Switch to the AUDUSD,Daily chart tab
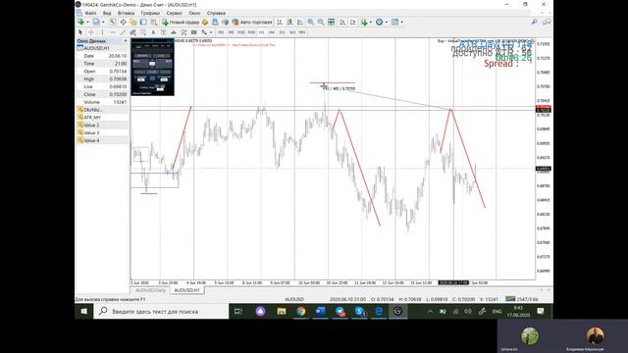 (150, 290)
